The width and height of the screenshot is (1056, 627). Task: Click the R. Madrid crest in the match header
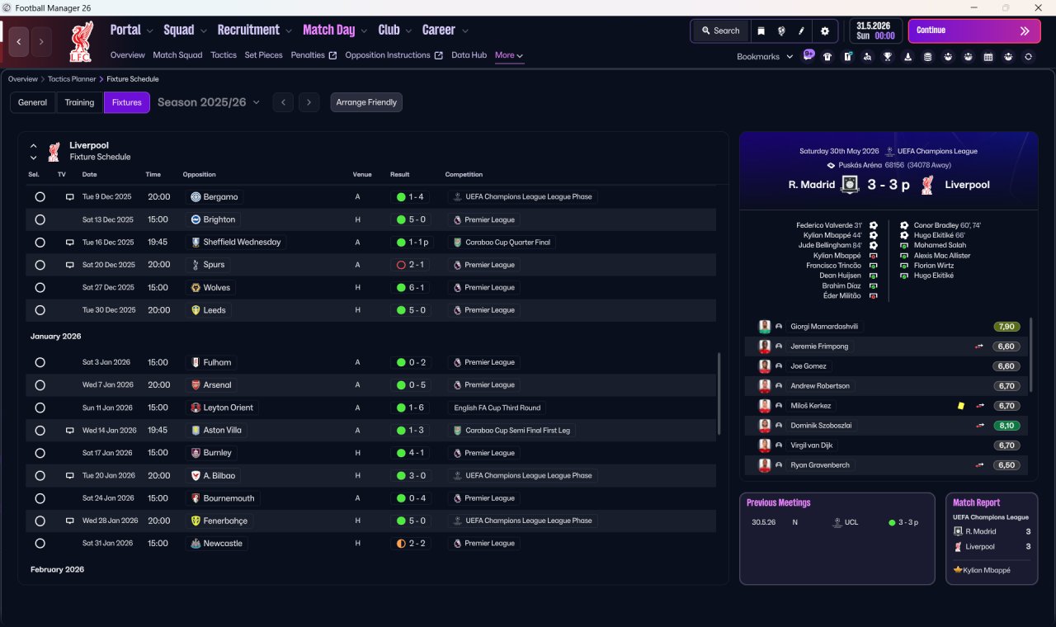850,185
